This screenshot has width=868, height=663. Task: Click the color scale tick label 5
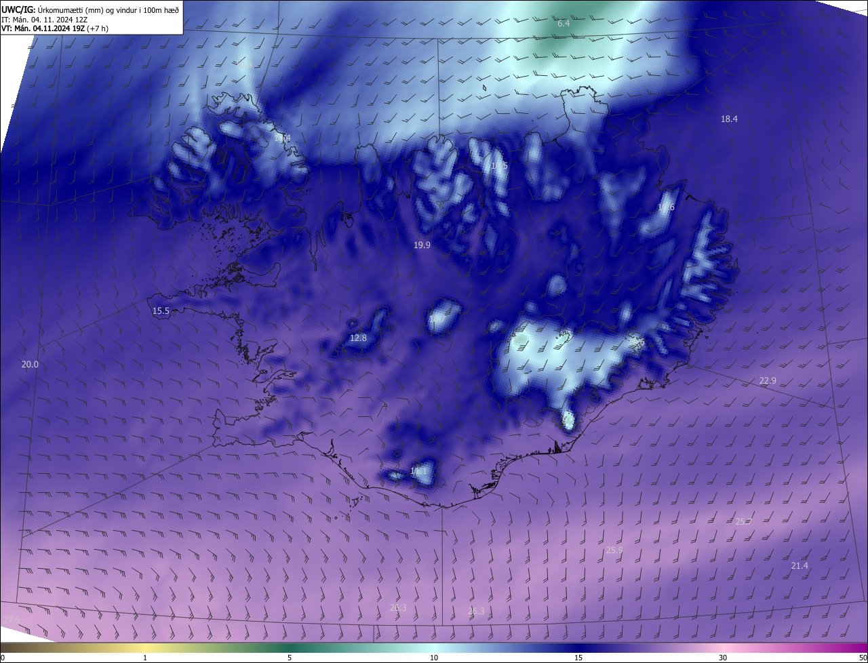(x=290, y=658)
